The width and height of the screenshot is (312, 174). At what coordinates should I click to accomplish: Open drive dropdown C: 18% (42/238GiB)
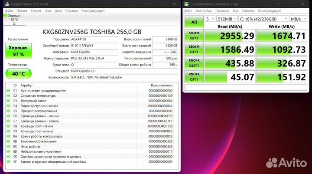click(x=263, y=19)
